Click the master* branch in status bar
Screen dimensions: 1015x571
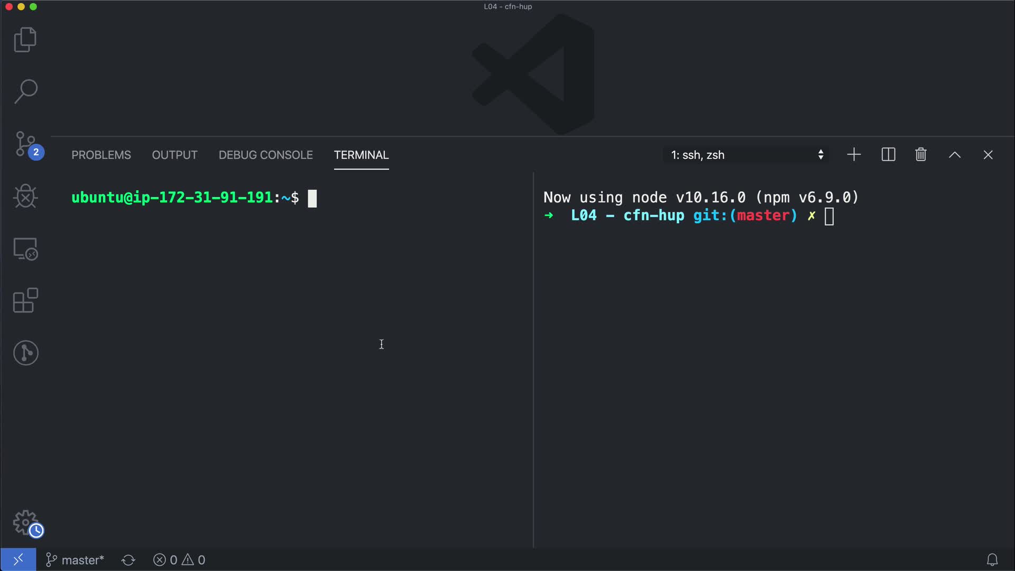point(75,560)
